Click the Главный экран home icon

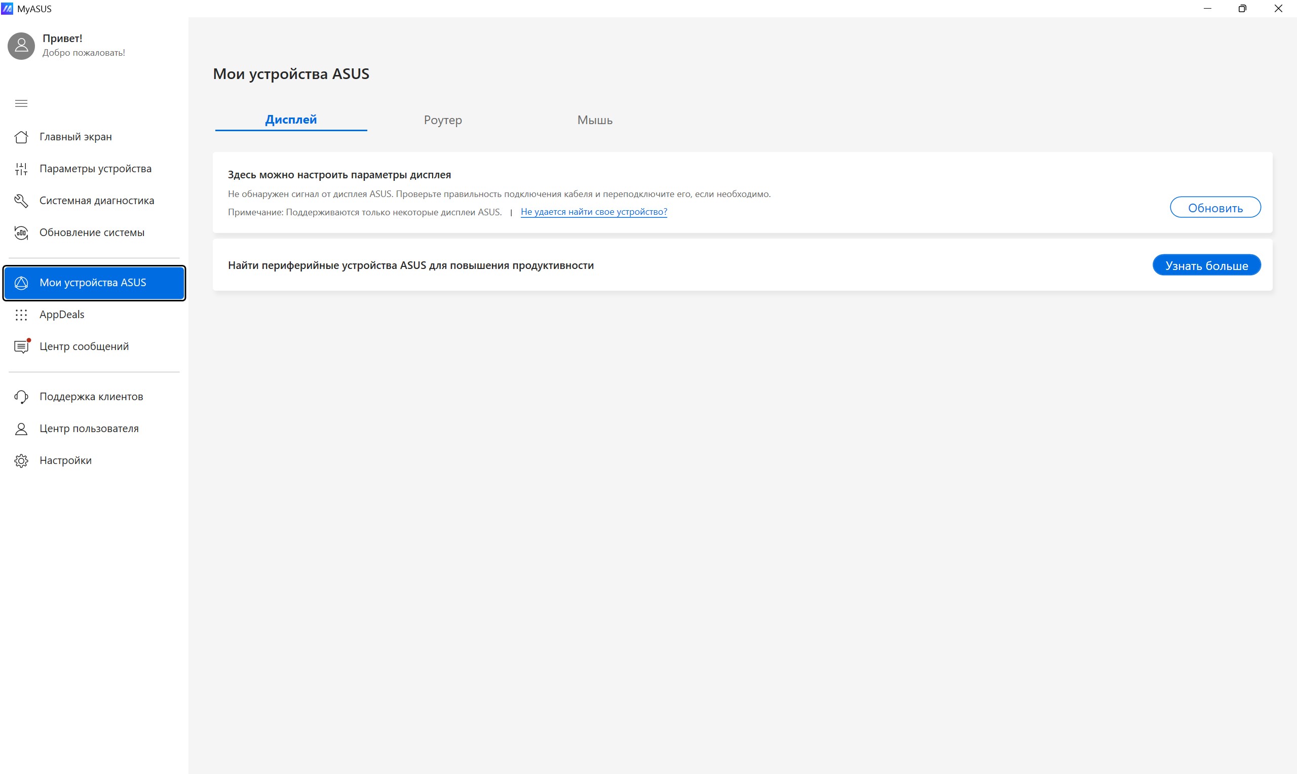[x=21, y=137]
